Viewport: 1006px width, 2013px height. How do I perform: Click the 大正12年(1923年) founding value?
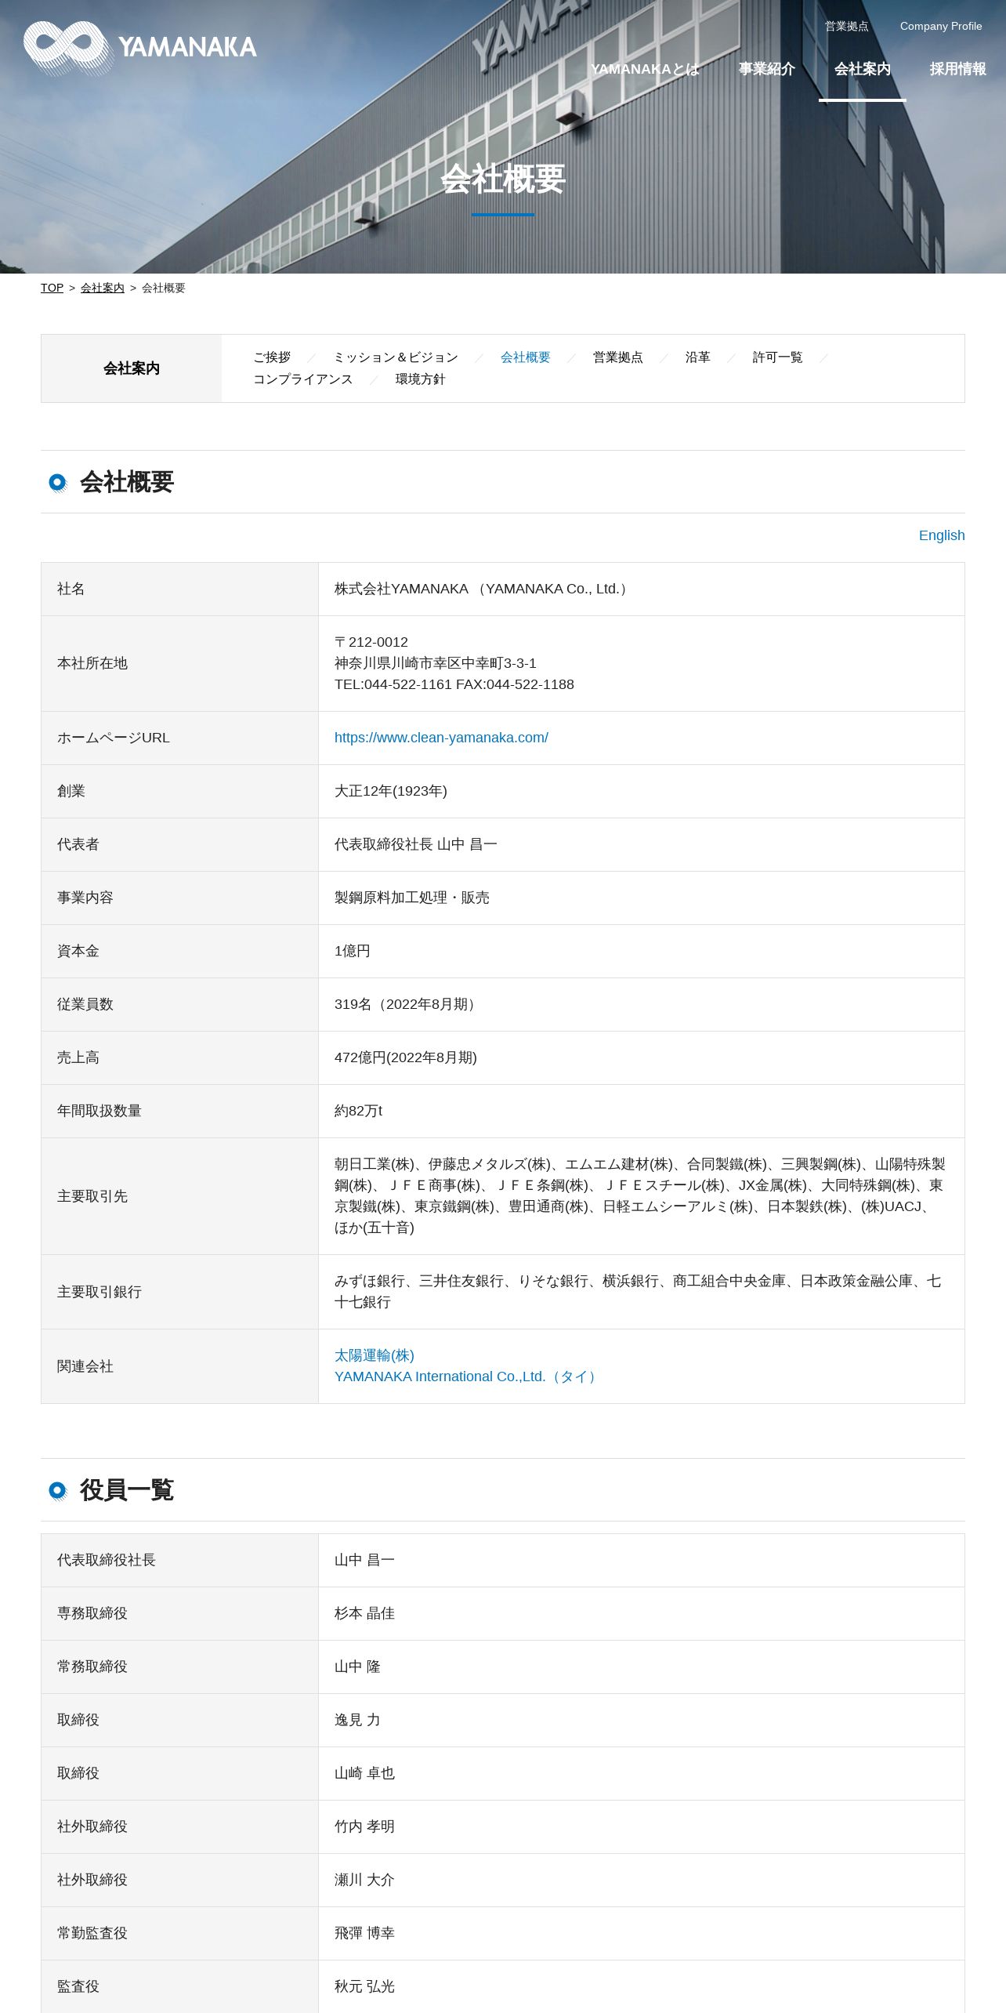pyautogui.click(x=391, y=791)
